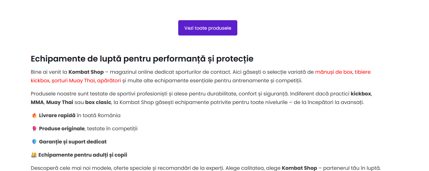Click bold Muay Thai before sau box clasic
This screenshot has height=171, width=429.
(x=60, y=102)
